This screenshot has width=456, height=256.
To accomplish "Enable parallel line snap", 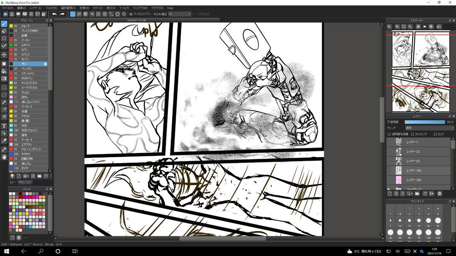I will (x=79, y=14).
